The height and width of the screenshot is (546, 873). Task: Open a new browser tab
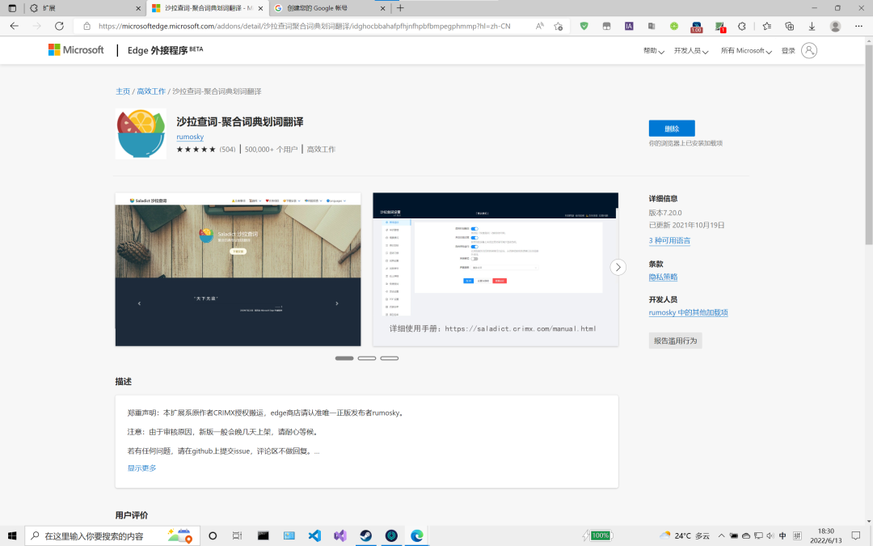pos(400,8)
